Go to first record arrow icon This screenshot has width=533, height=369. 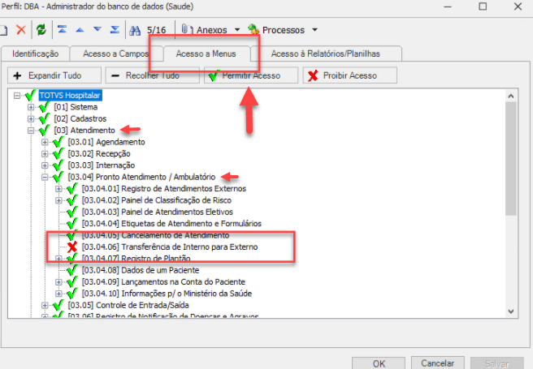point(62,29)
